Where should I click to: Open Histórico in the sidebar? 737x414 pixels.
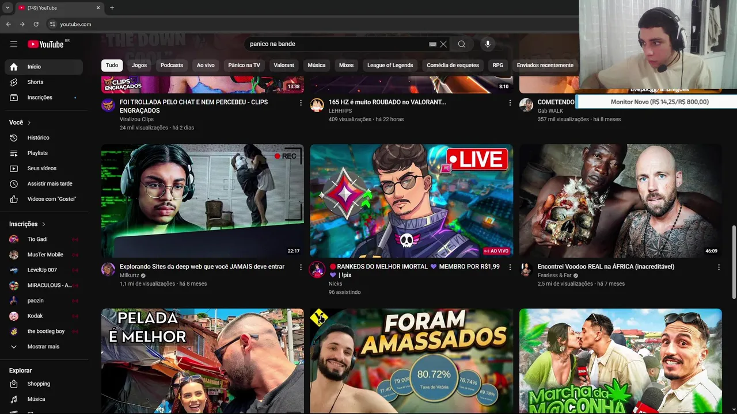click(44, 138)
